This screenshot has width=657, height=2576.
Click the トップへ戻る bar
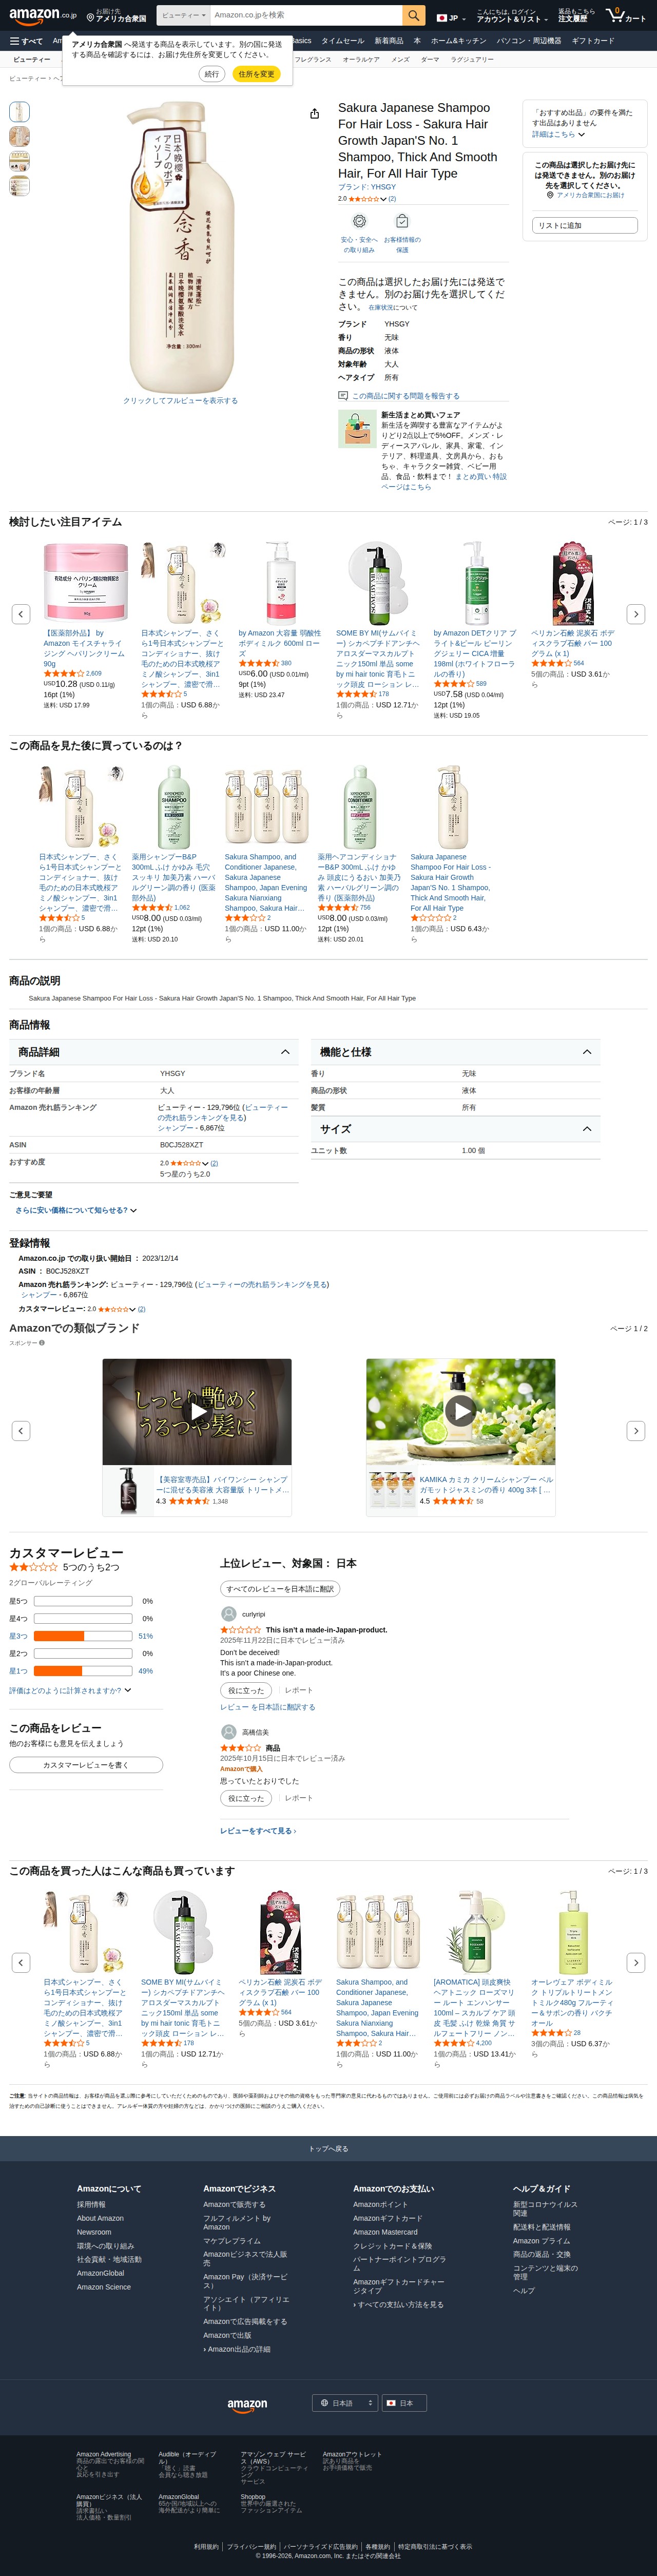pos(328,2148)
